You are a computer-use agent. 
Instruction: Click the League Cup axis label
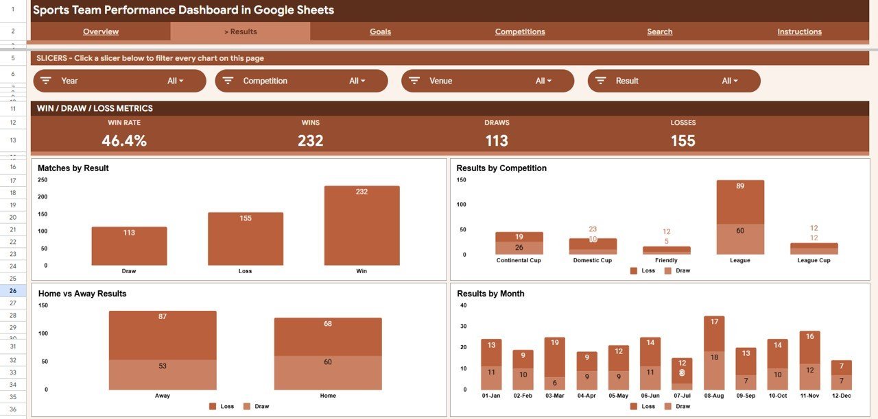[x=814, y=260]
